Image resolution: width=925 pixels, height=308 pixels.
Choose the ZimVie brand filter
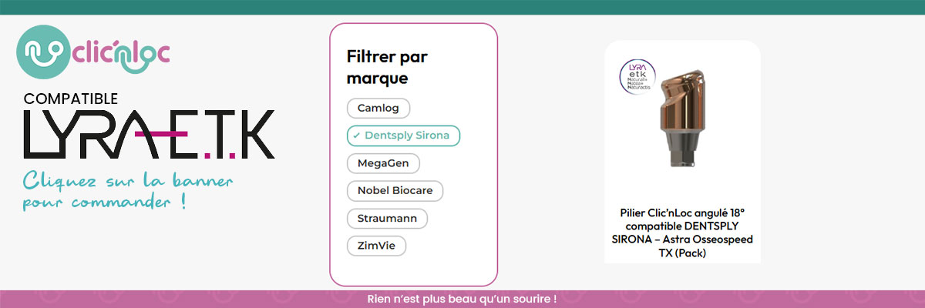(x=376, y=246)
